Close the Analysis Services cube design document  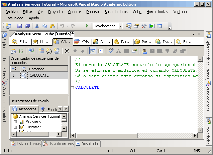(199, 34)
